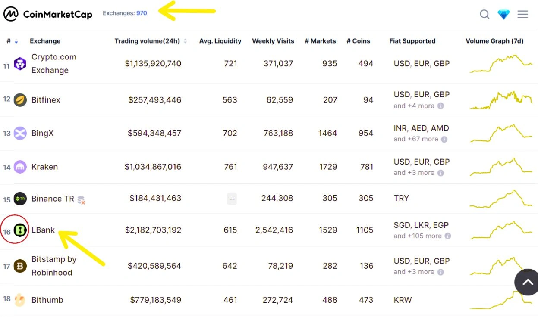Sort by Trading volume(24h) column
Viewport: 538px width, 317px height.
coord(151,41)
